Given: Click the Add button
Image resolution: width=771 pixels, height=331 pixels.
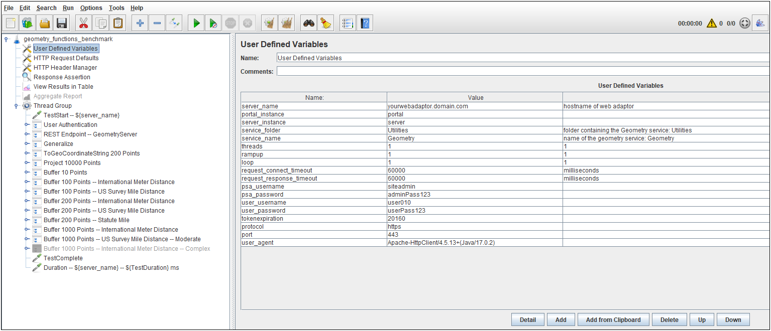Looking at the screenshot, I should 561,320.
